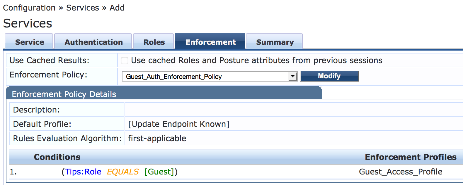Open the Authentication tab

(x=93, y=42)
